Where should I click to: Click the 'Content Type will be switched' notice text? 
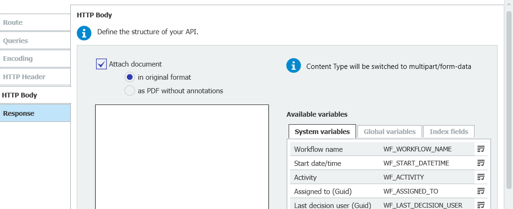click(389, 67)
